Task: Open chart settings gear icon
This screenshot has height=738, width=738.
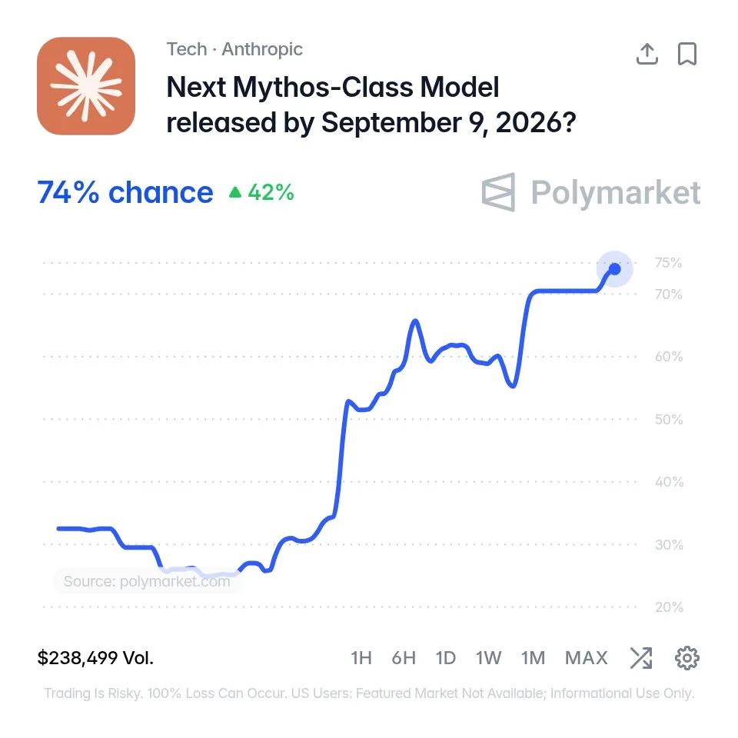Action: pos(687,658)
